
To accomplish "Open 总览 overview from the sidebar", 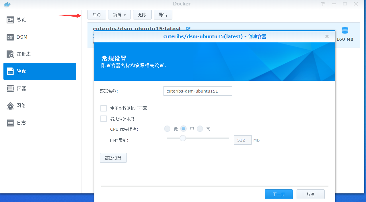I will coord(40,20).
